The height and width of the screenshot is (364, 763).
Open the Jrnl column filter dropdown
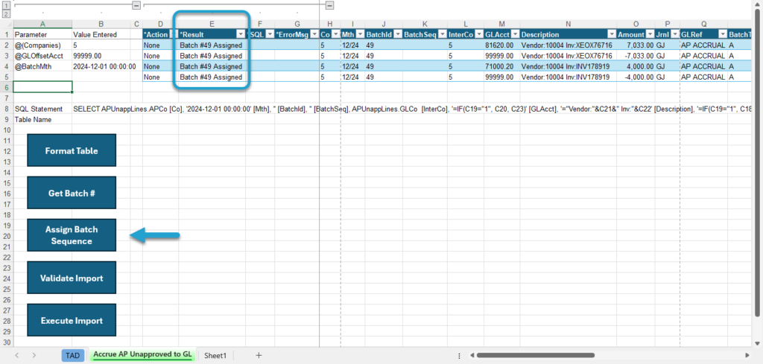point(674,34)
